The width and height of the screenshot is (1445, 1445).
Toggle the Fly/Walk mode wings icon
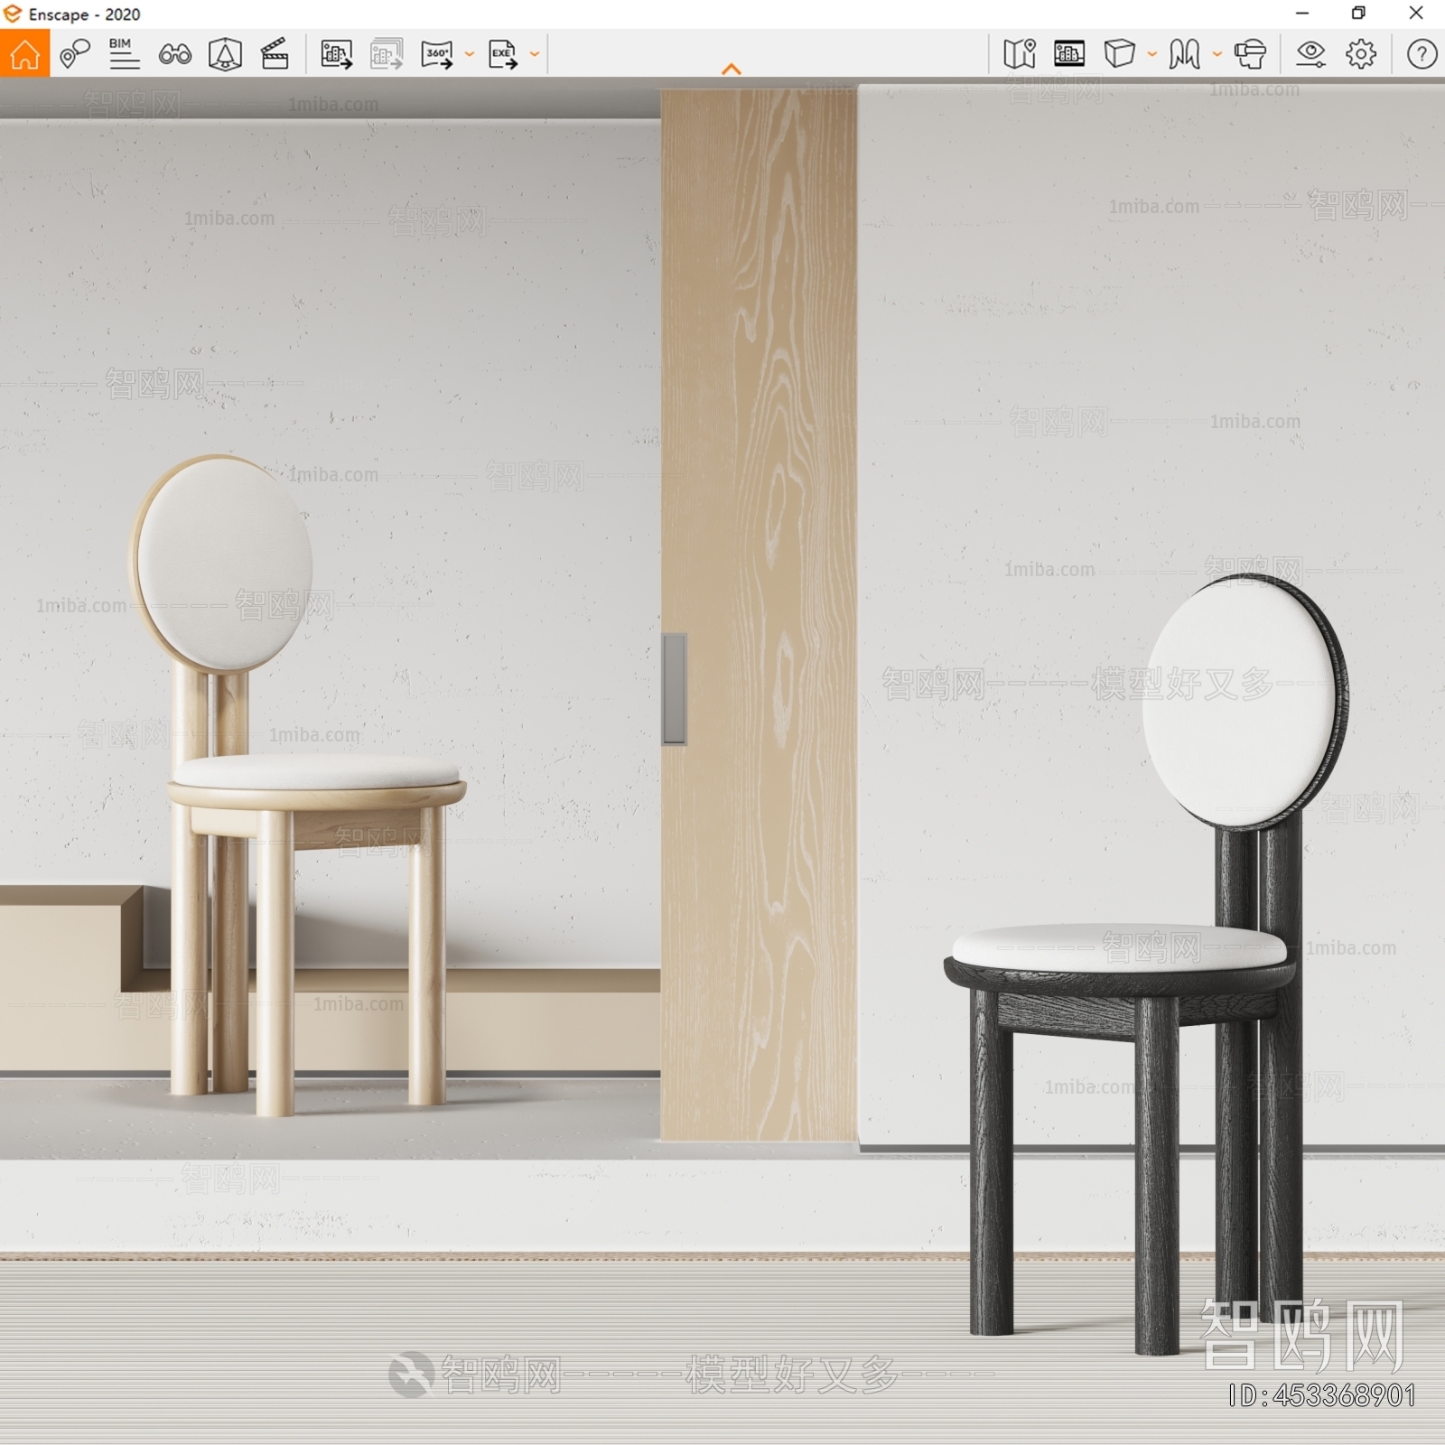point(1184,54)
